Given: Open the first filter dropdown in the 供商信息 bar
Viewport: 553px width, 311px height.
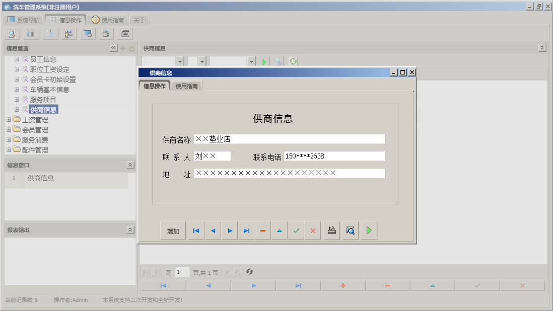Looking at the screenshot, I should (x=180, y=61).
